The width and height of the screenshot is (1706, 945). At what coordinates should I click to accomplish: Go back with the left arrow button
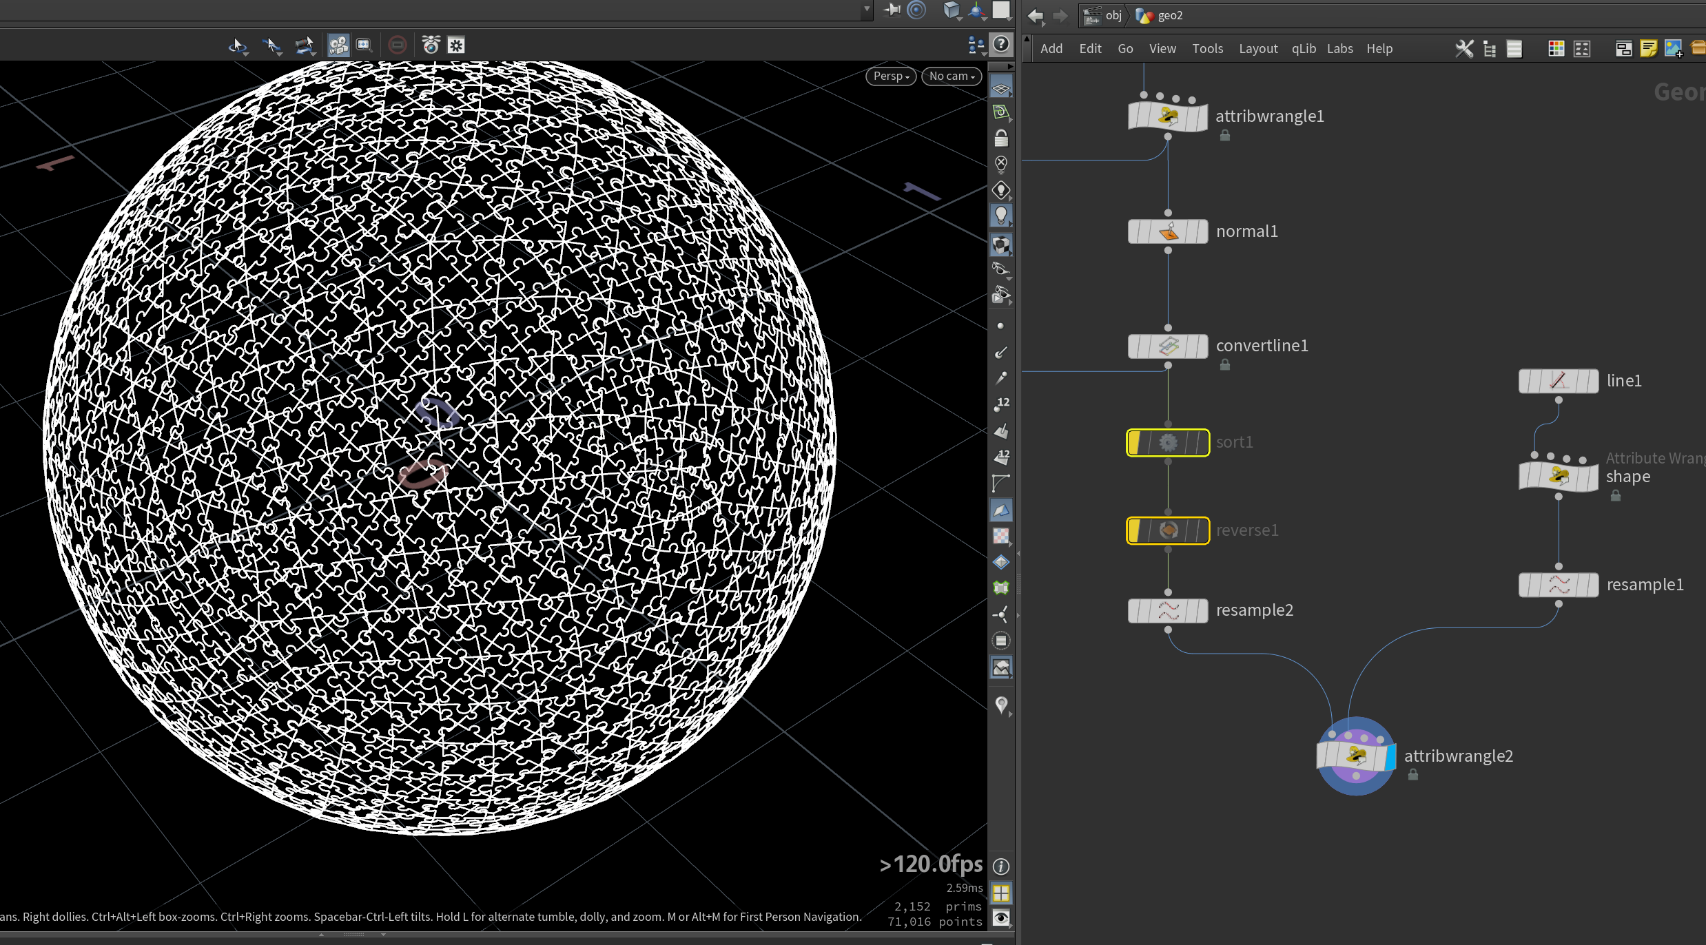click(x=1035, y=15)
